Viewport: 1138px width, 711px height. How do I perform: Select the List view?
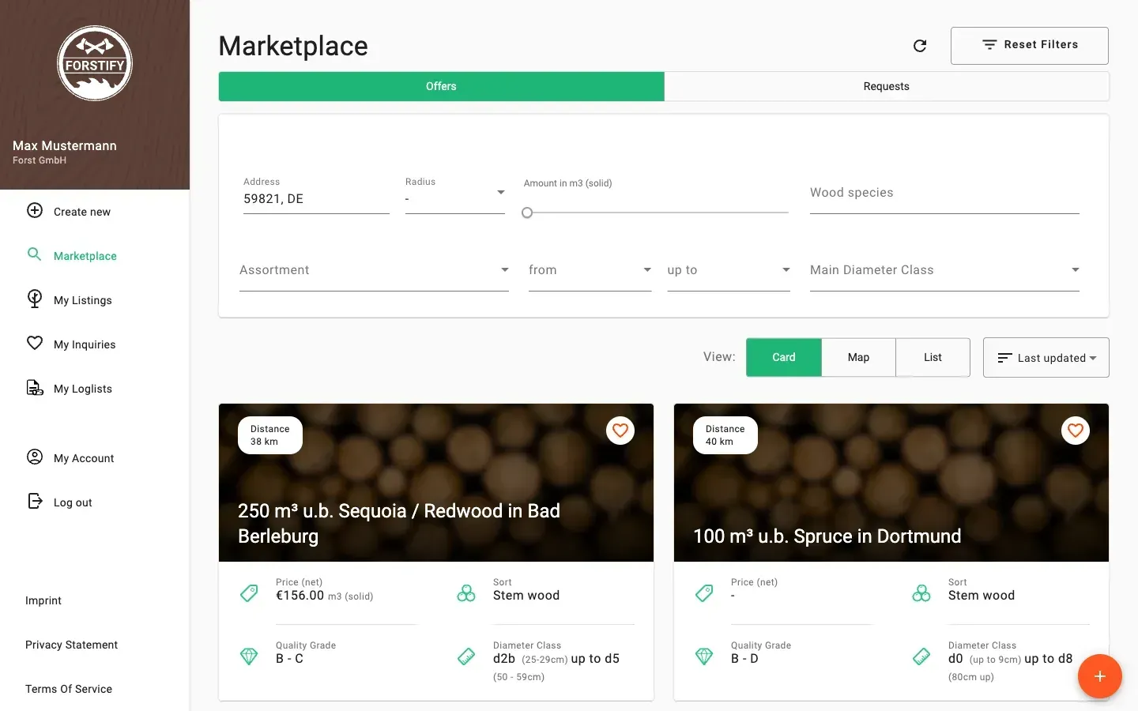(933, 357)
